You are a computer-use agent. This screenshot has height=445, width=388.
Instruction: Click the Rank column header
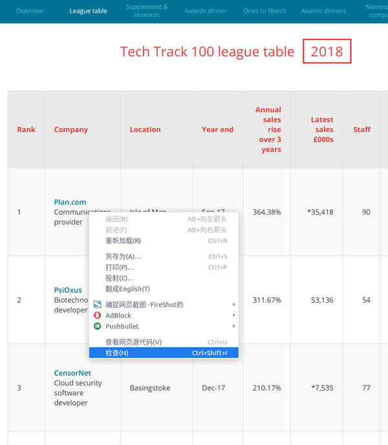pyautogui.click(x=26, y=130)
